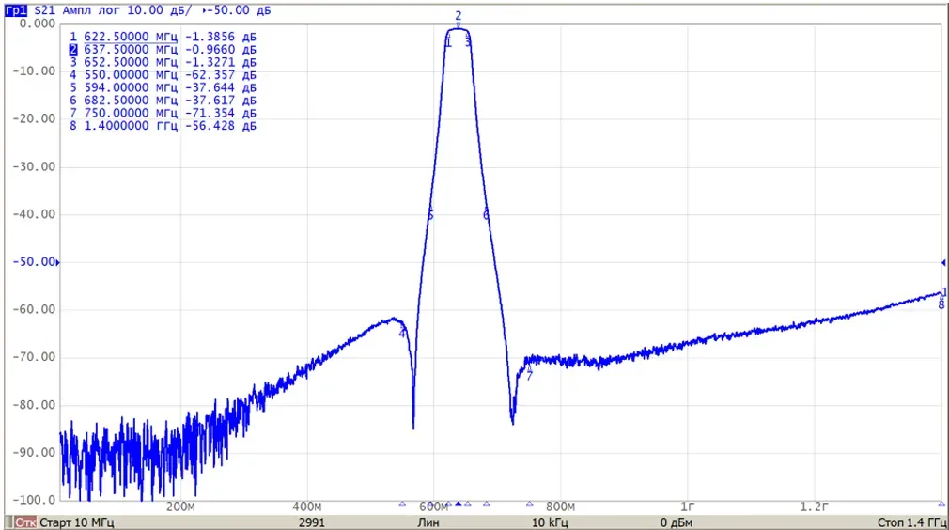Click the reference level pointer at -50.00

tap(58, 262)
